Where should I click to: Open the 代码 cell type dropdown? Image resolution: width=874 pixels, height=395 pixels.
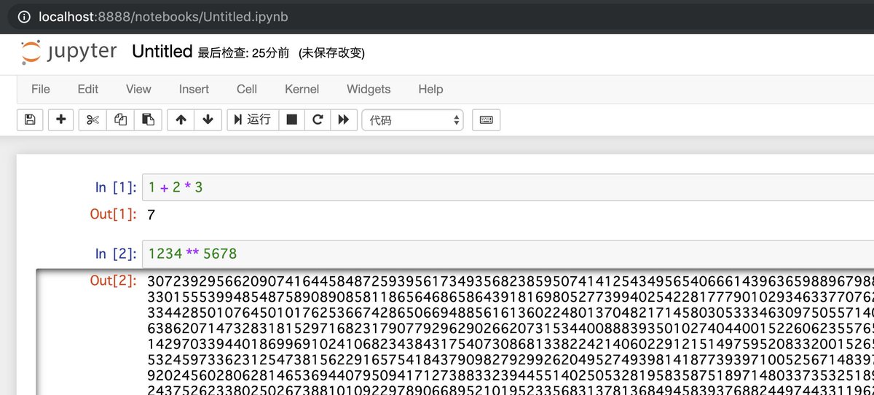pos(413,120)
